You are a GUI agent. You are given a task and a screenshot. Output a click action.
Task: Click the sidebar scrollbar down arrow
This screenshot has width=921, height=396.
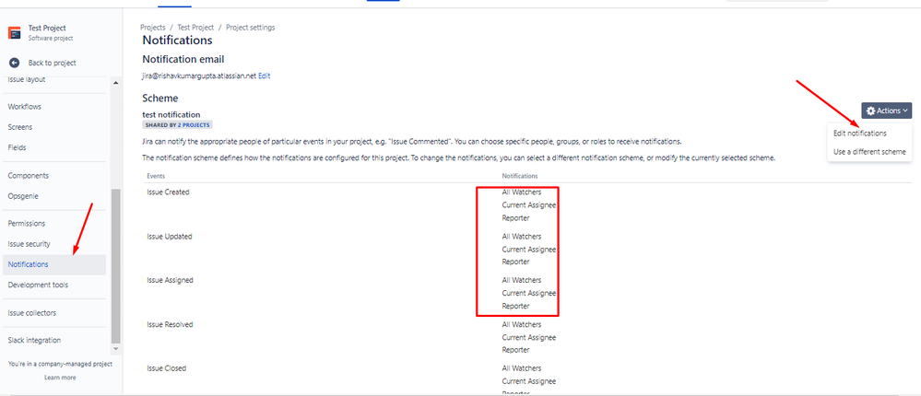[116, 349]
